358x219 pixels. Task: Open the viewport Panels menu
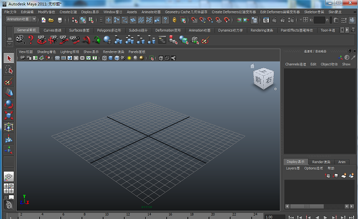coord(137,52)
